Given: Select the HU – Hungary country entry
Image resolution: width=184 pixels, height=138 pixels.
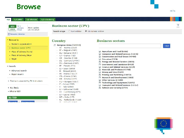Looking at the screenshot, I should [x=69, y=82].
